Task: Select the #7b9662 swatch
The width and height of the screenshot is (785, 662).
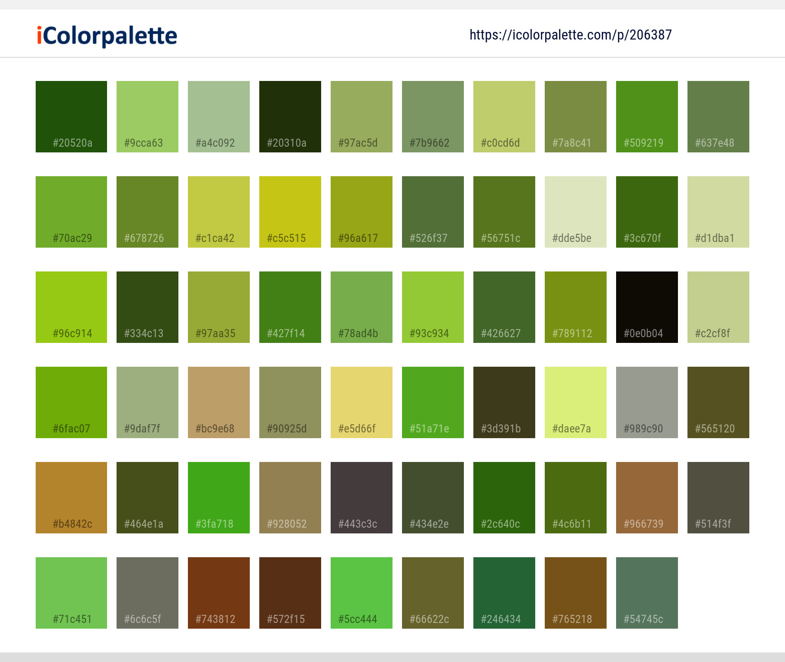Action: pyautogui.click(x=433, y=117)
